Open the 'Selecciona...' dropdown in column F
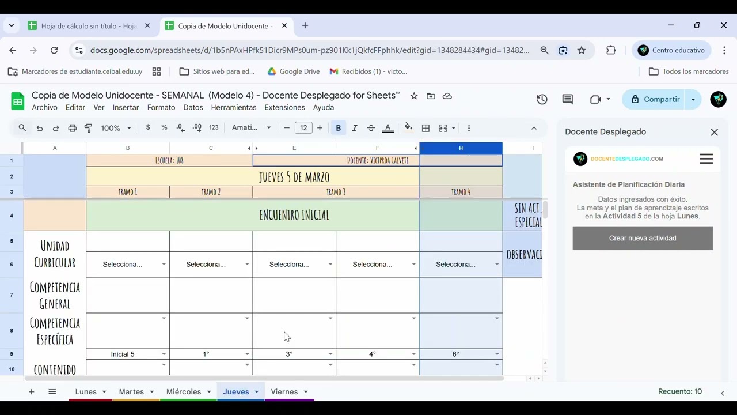 tap(413, 265)
